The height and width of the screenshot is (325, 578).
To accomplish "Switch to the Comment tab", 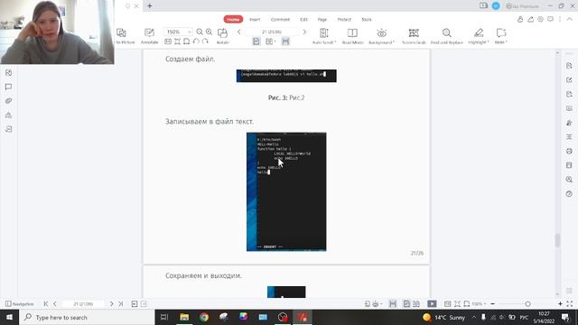I will tap(280, 20).
